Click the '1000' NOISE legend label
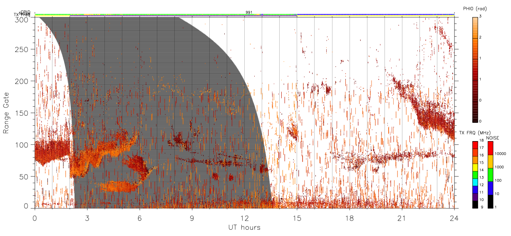511x236 pixels. 499,167
